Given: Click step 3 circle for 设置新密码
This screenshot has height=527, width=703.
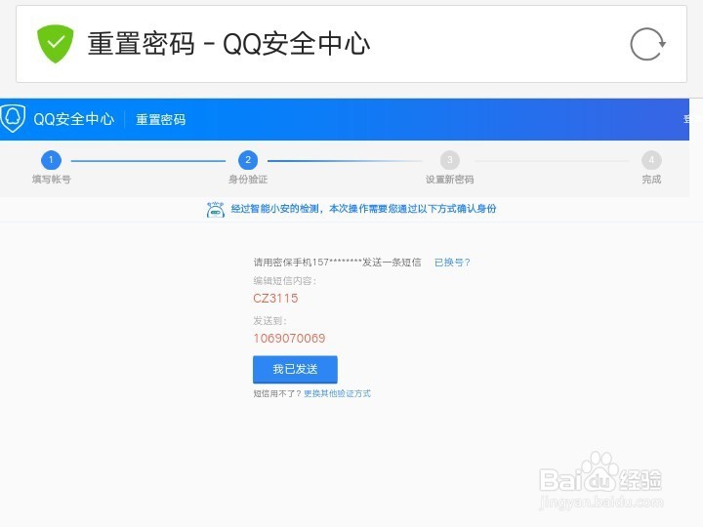Looking at the screenshot, I should click(x=450, y=160).
